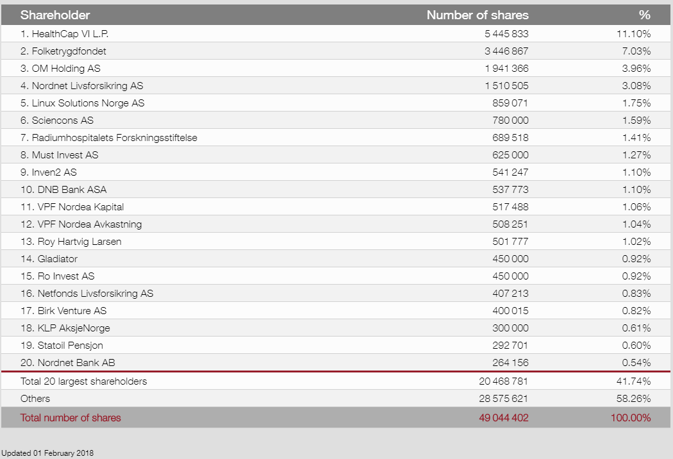673x459 pixels.
Task: Select the 1.41% percentage value
Action: pyautogui.click(x=636, y=138)
